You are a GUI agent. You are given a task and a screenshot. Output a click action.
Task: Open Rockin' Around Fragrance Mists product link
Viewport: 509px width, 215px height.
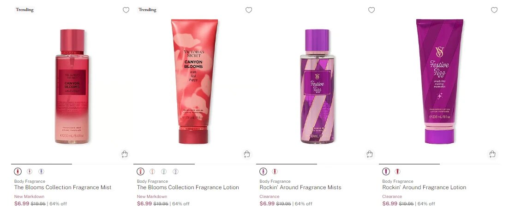tap(300, 187)
